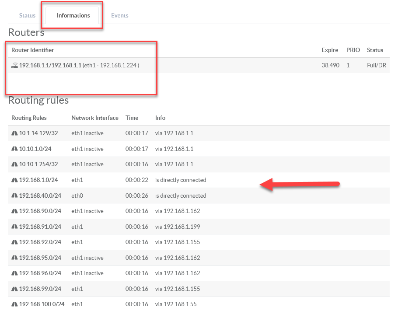
Task: Click the router icon beside 192.168.1.1/192.168.1.1
Action: pos(14,66)
